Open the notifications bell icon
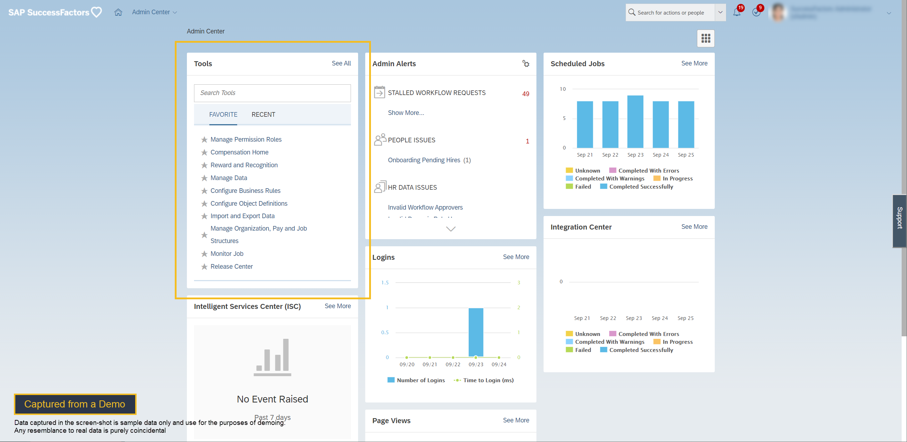 (x=737, y=12)
